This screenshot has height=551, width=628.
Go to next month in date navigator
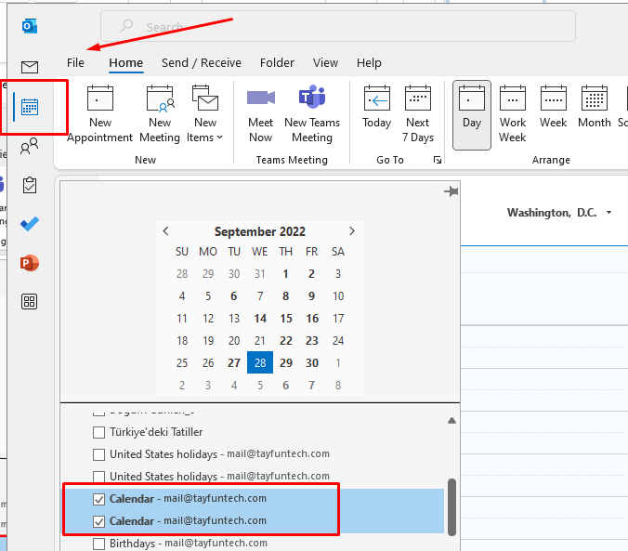tap(352, 231)
